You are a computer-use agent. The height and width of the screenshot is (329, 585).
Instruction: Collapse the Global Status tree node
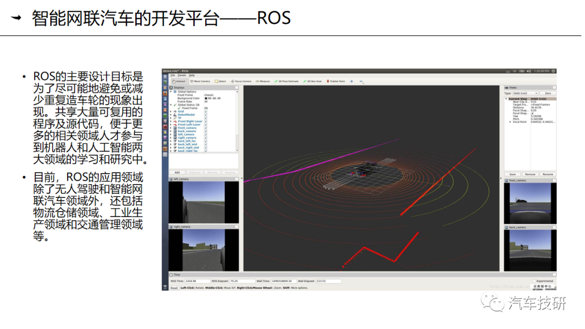coord(171,104)
